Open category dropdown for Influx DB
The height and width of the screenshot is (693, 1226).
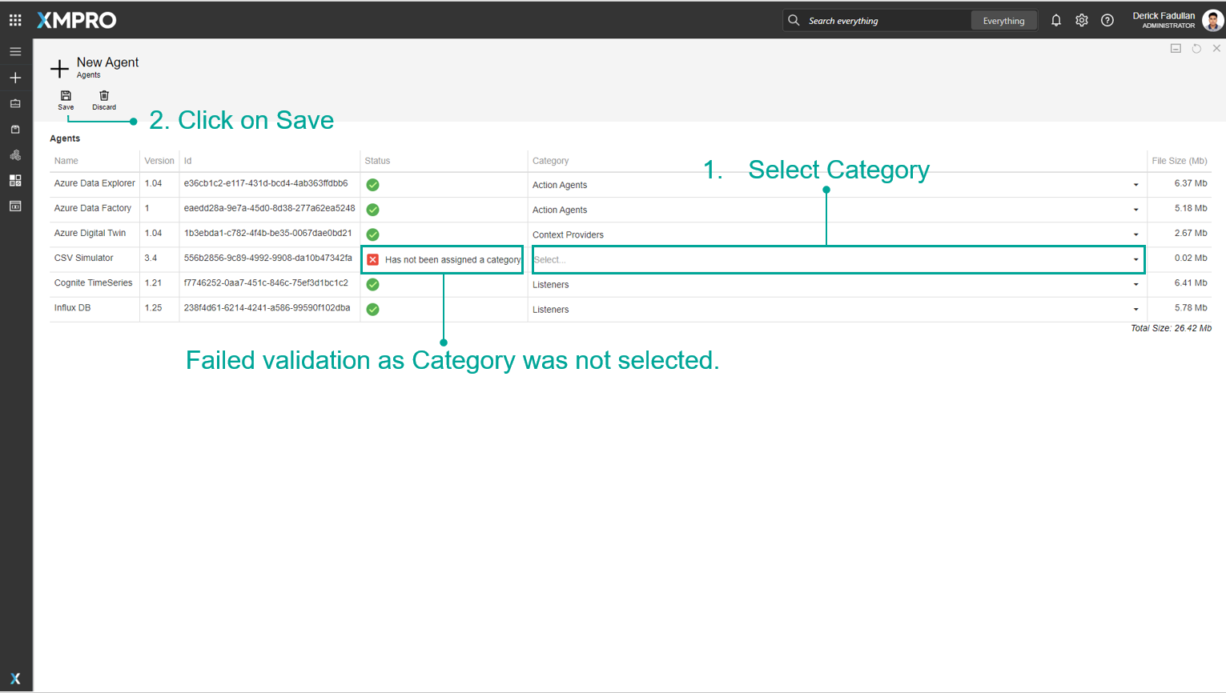click(1135, 310)
